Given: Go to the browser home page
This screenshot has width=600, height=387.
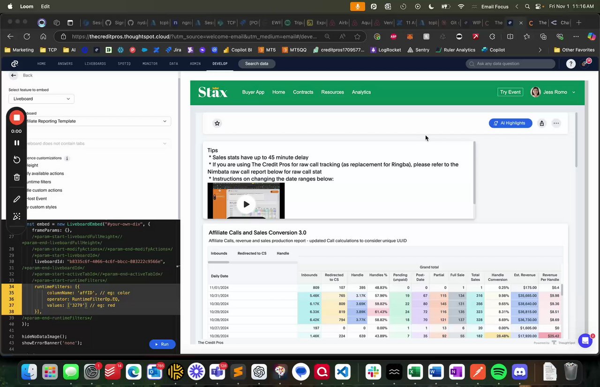Looking at the screenshot, I should [x=43, y=37].
